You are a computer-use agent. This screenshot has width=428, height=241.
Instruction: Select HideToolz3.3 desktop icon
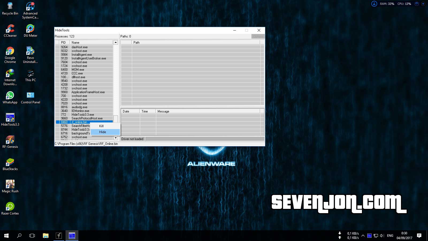tap(10, 120)
